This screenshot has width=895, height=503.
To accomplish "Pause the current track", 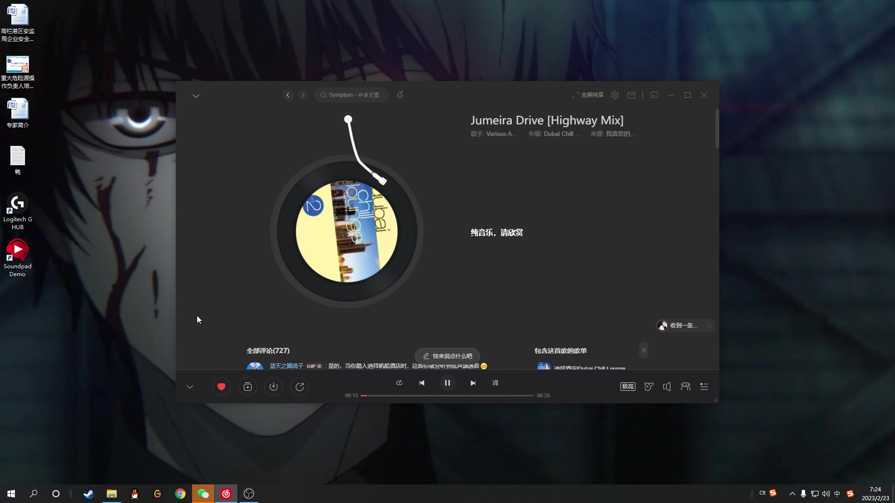I will coord(447,383).
